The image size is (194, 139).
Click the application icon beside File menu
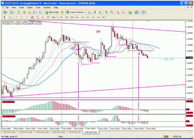point(3,7)
